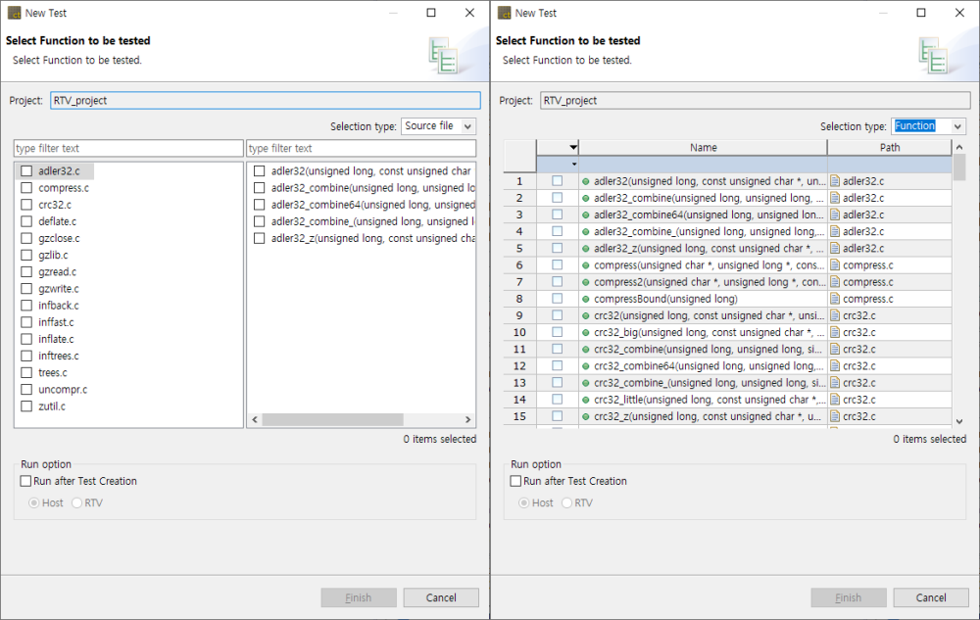Select compress.c text in source file list

pos(64,188)
